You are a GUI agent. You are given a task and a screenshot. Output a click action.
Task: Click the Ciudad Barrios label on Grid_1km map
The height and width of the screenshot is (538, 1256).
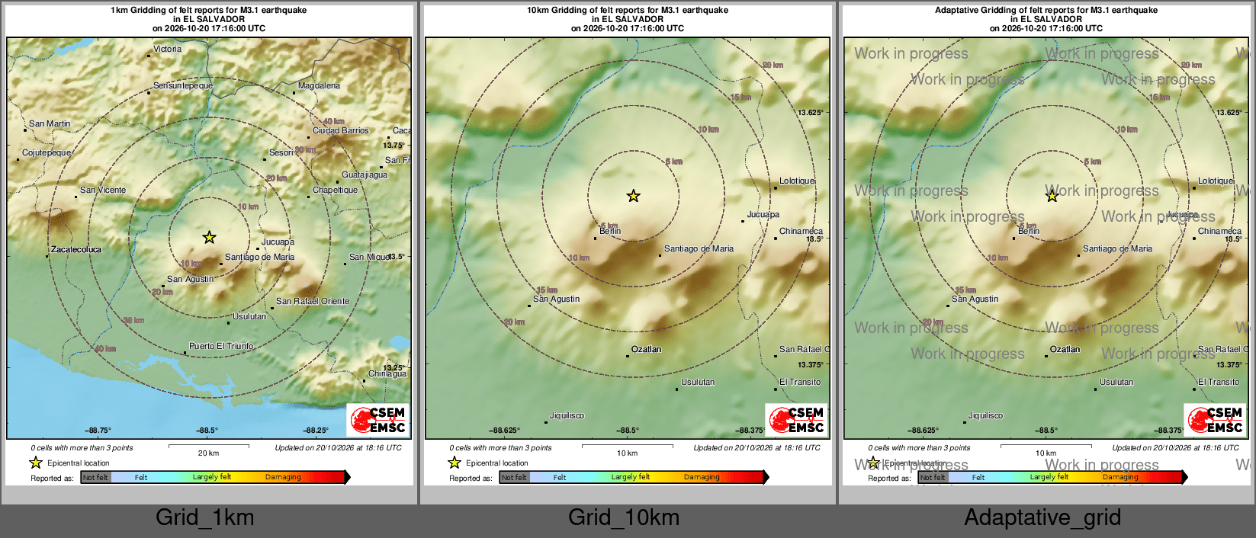click(x=341, y=130)
